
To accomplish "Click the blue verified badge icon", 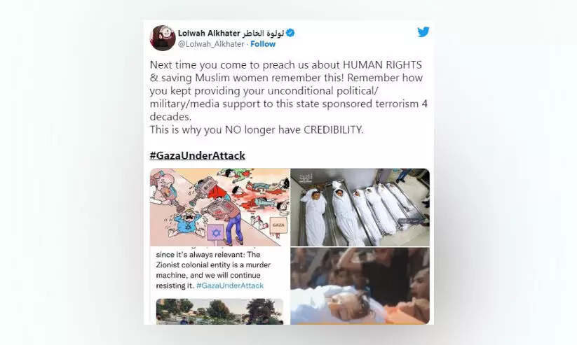I will [x=290, y=33].
